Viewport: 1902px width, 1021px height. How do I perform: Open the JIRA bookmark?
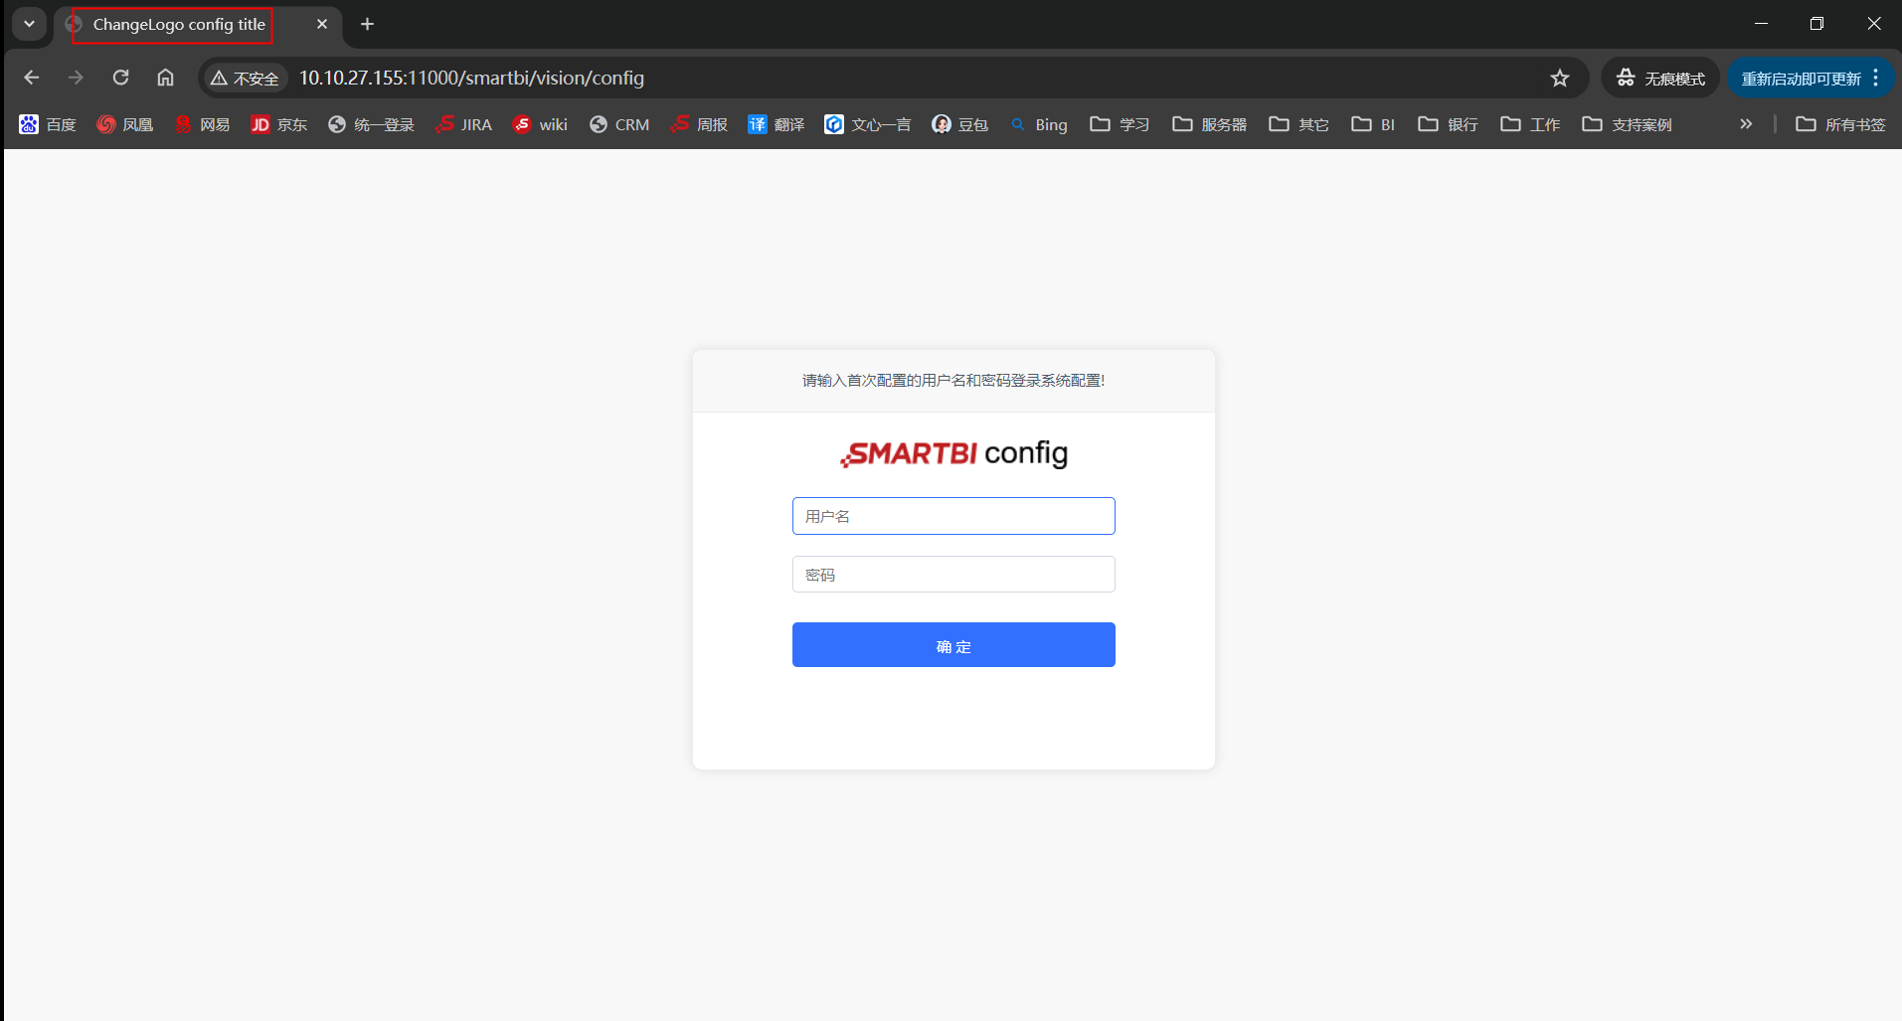click(463, 124)
